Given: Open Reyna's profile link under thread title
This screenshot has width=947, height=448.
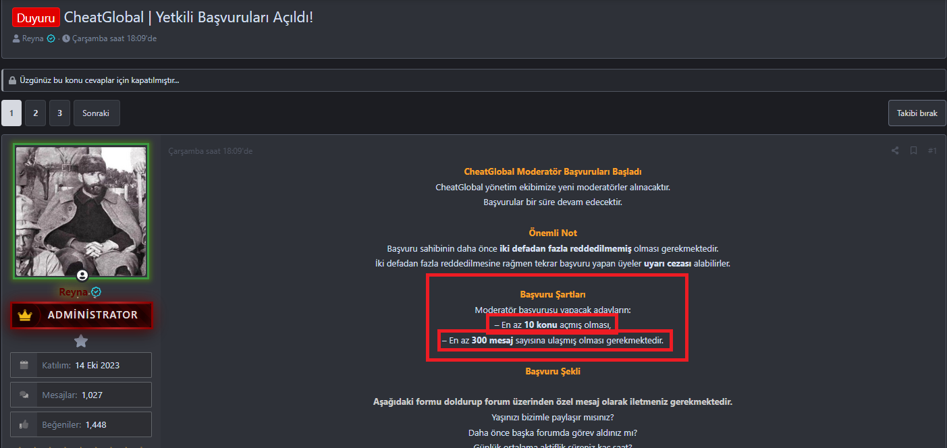Looking at the screenshot, I should click(32, 38).
